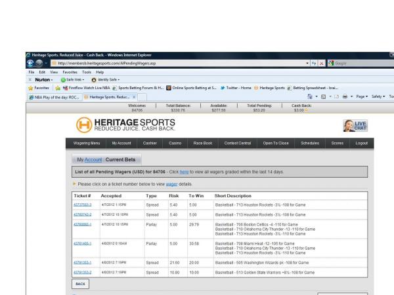Click the 'here' link for graded wagers
Viewport: 394px width, 295px height.
tap(184, 171)
